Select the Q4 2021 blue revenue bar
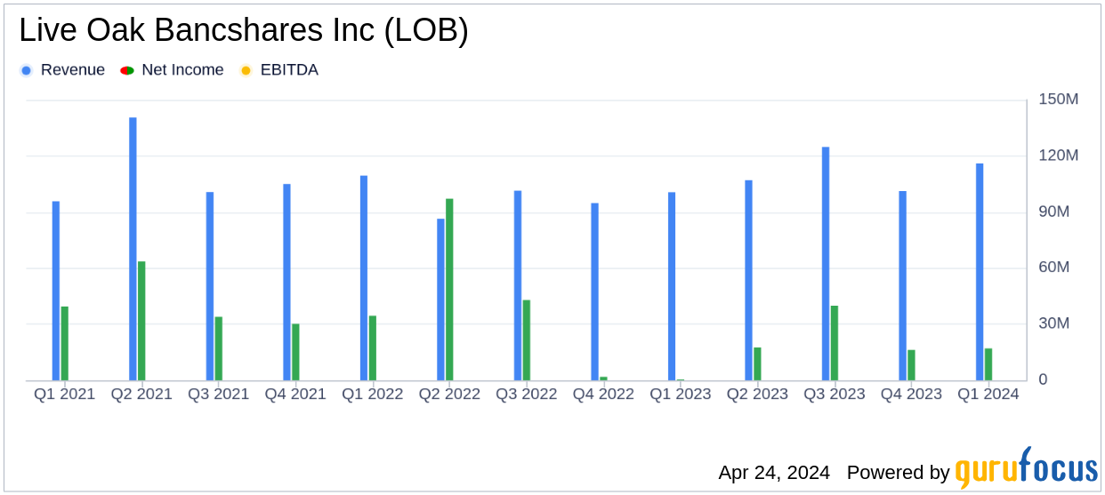1105x495 pixels. point(286,282)
